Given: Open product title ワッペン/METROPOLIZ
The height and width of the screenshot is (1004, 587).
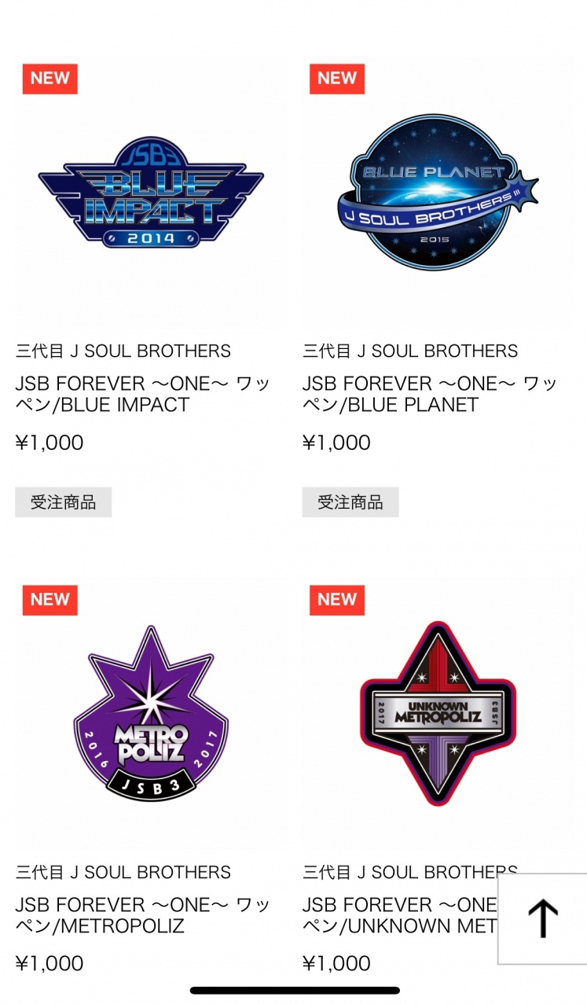Looking at the screenshot, I should pyautogui.click(x=143, y=915).
